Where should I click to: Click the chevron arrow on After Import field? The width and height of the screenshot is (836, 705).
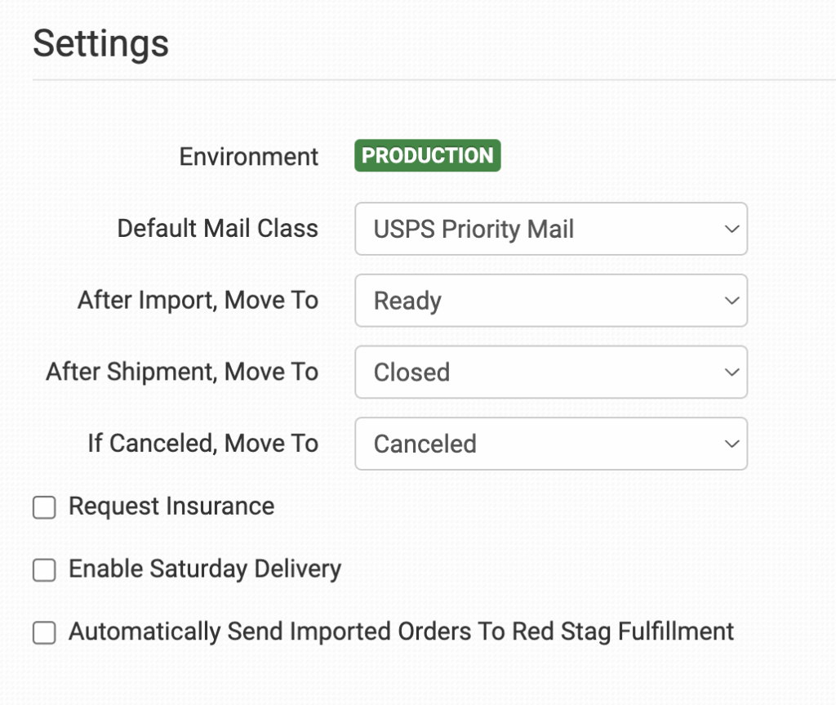(x=731, y=301)
